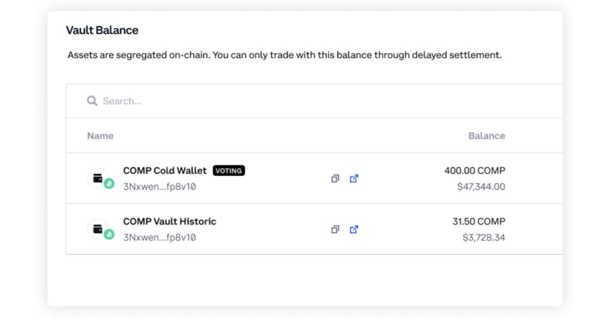Screen dimensions: 610x320
Task: Click the magnifier search icon
Action: pos(92,101)
